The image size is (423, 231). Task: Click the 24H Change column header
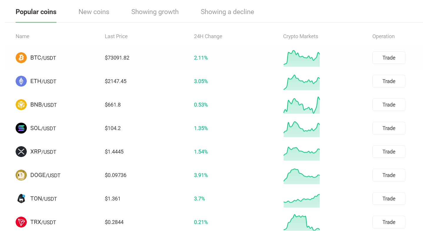click(x=208, y=36)
